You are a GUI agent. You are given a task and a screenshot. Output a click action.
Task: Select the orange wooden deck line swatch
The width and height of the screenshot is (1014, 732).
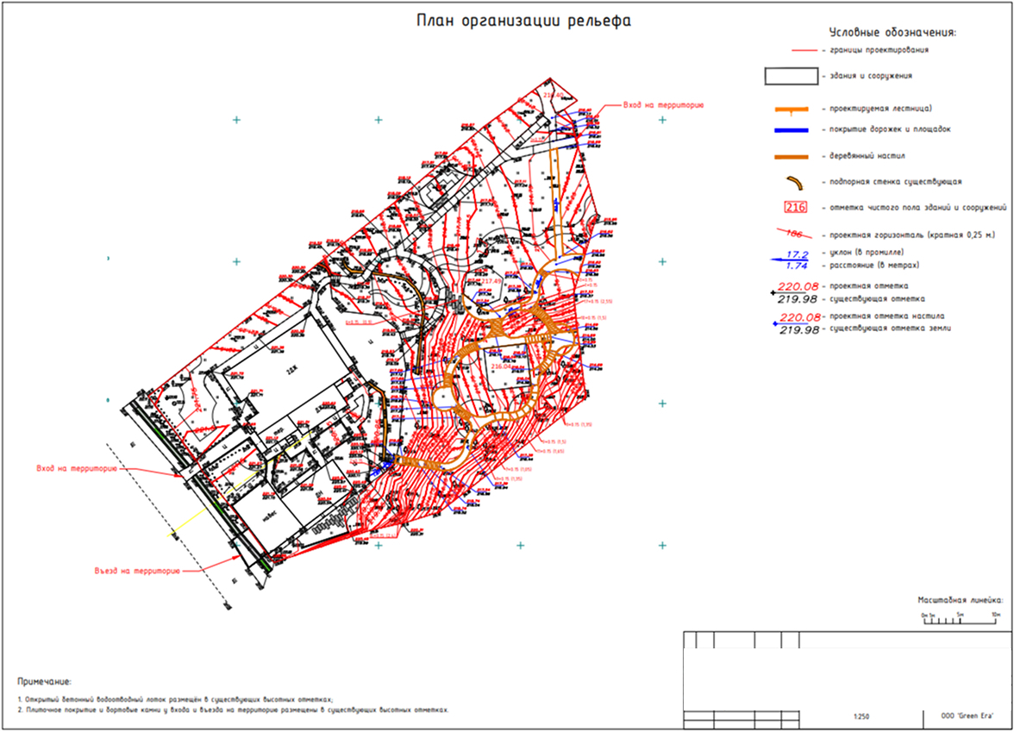point(792,157)
